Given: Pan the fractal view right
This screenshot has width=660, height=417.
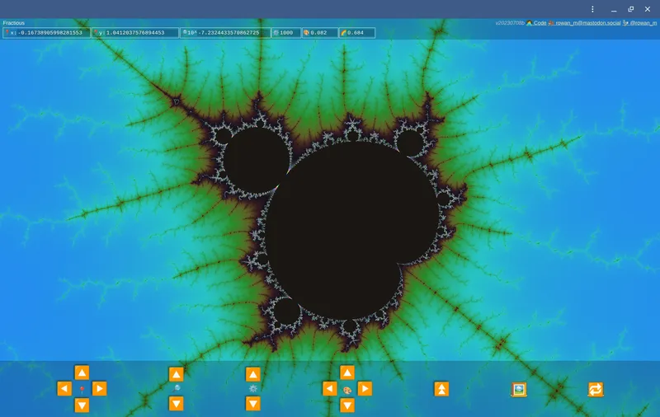Looking at the screenshot, I should pos(99,388).
